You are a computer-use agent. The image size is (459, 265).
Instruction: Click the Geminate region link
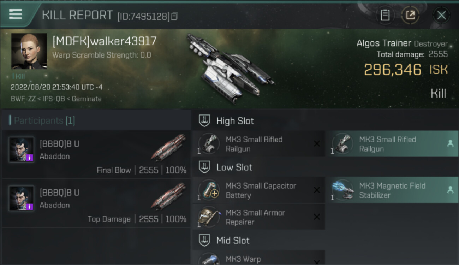tap(87, 99)
